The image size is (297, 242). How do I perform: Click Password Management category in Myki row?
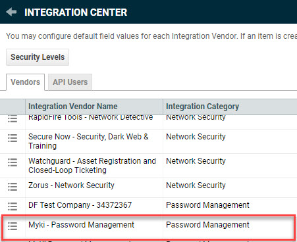click(207, 225)
